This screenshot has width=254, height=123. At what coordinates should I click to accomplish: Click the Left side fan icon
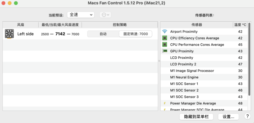9,34
